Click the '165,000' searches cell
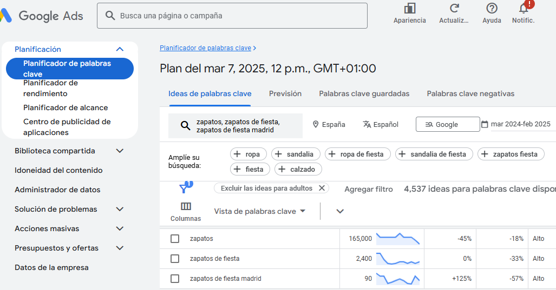 (x=360, y=239)
